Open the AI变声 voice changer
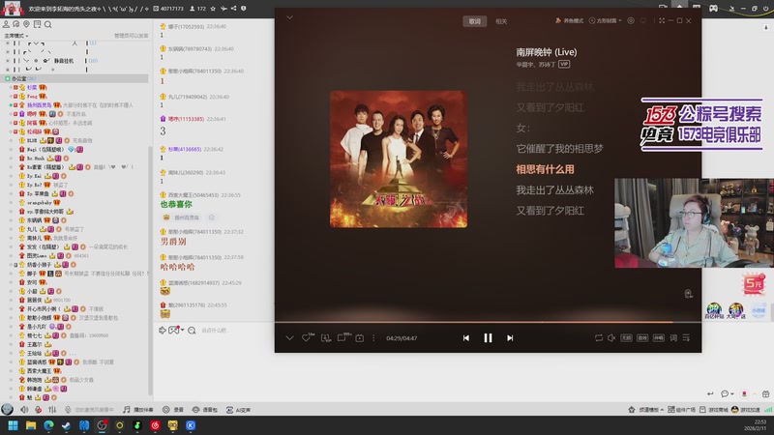The height and width of the screenshot is (435, 774). tap(238, 409)
